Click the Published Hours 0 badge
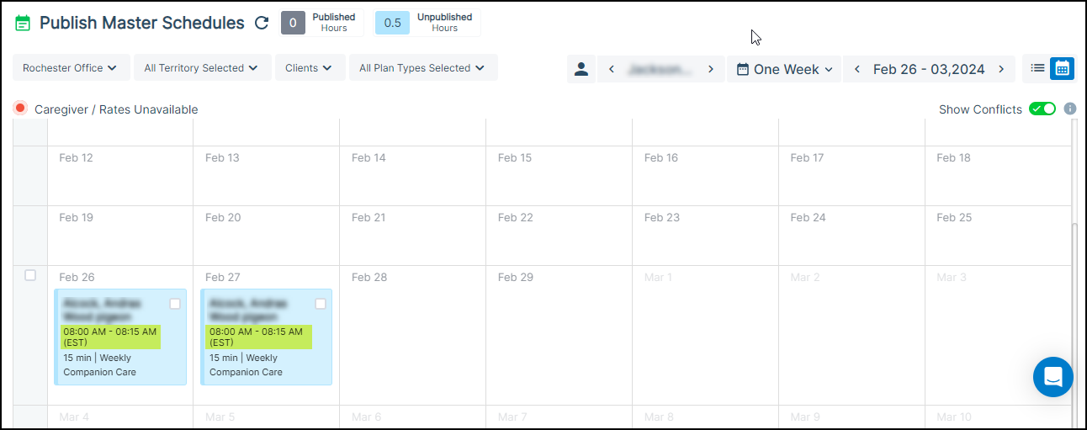The image size is (1087, 430). coord(293,23)
